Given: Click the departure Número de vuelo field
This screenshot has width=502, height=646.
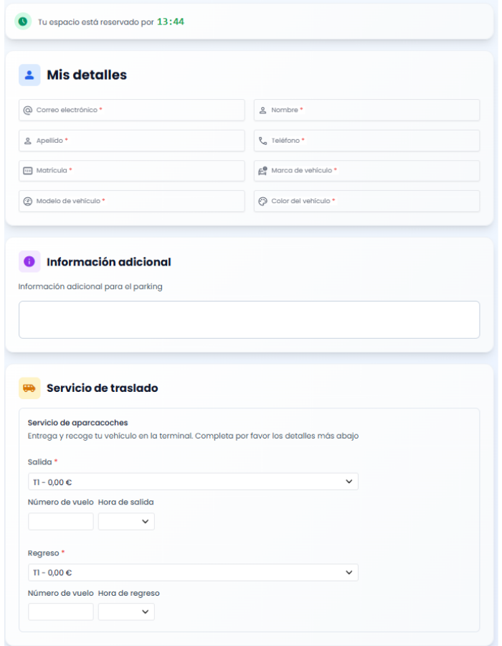Looking at the screenshot, I should pyautogui.click(x=61, y=522).
